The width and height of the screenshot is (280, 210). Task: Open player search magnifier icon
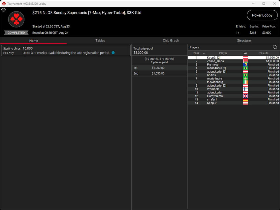pos(275,47)
